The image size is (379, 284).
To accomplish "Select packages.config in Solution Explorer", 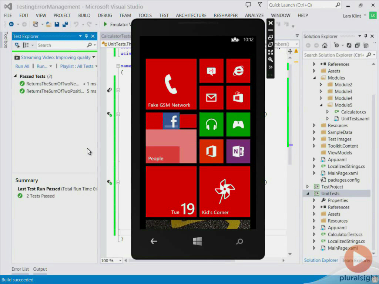I will coord(343,180).
